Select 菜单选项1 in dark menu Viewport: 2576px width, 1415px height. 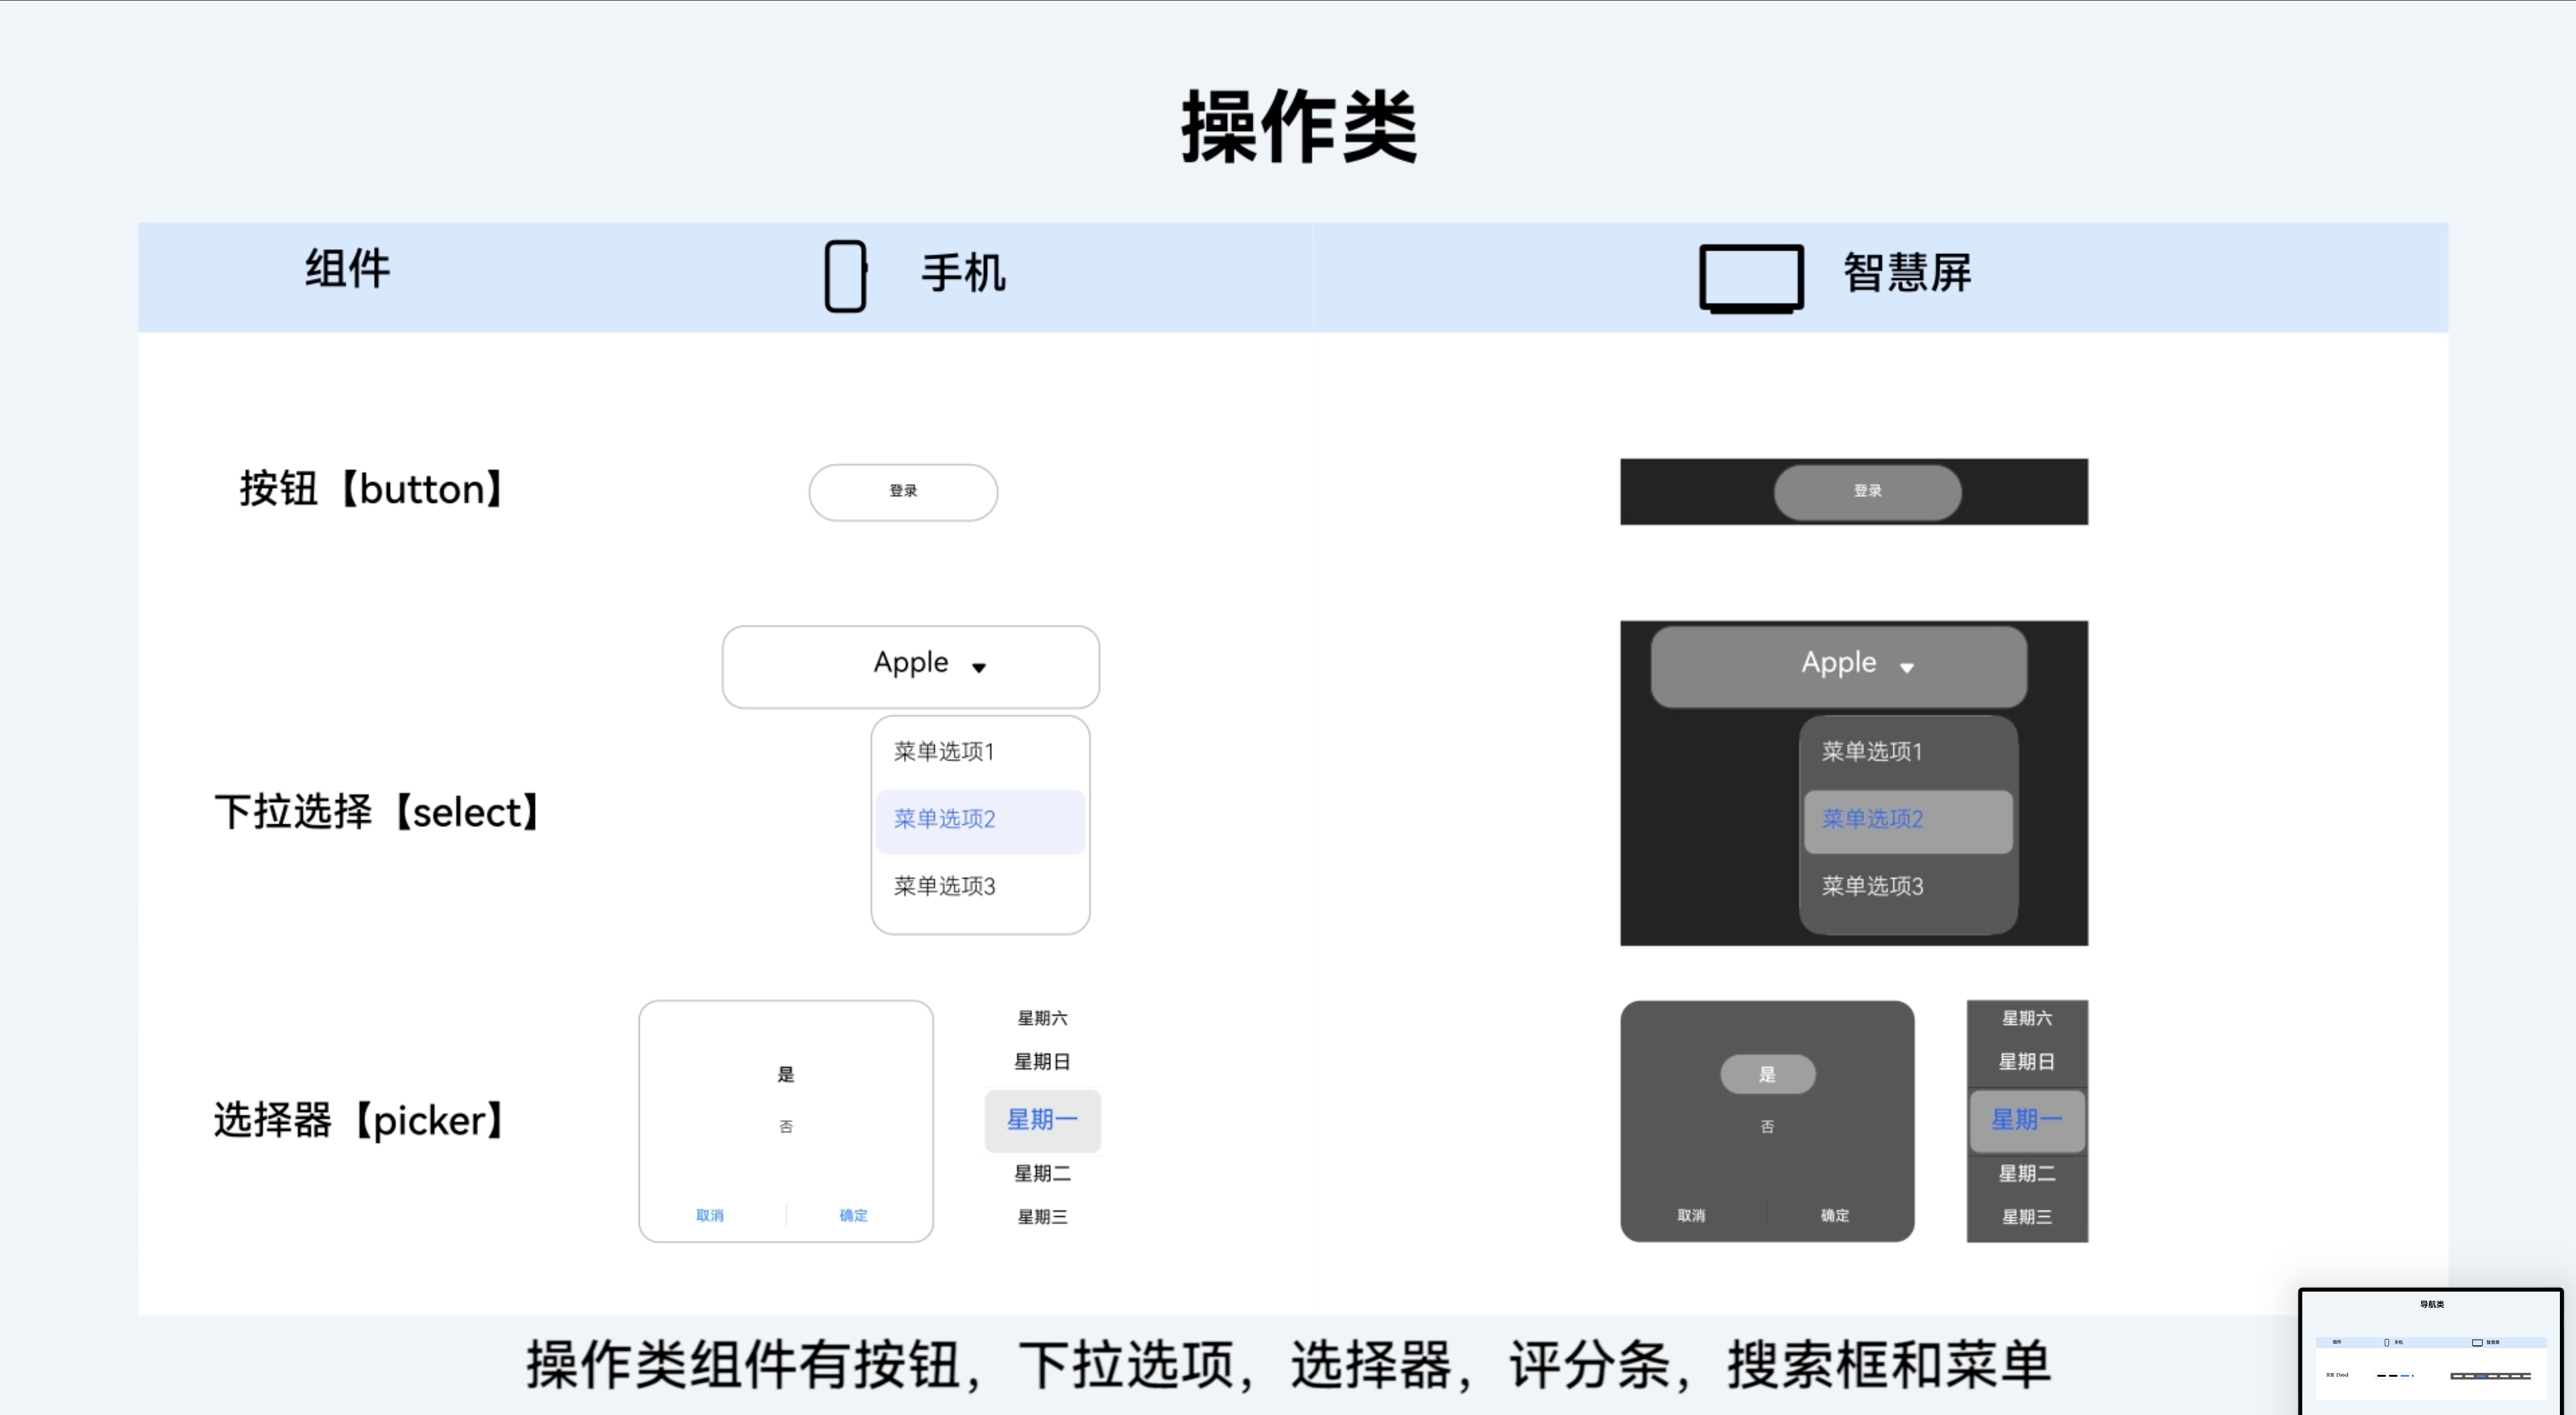(1872, 751)
